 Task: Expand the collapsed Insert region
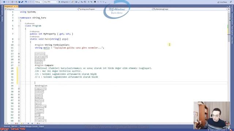[19, 95]
